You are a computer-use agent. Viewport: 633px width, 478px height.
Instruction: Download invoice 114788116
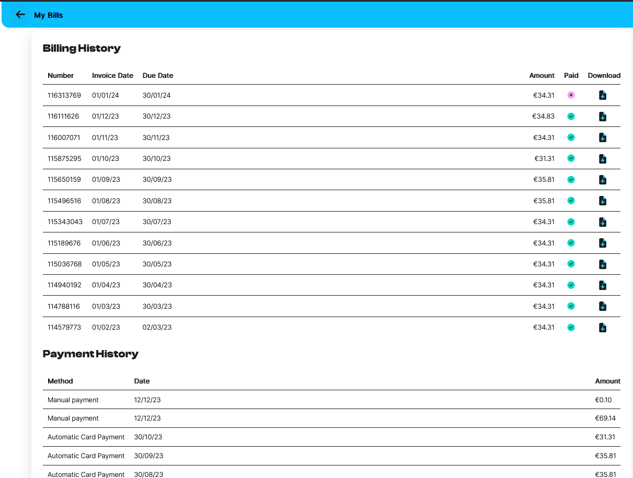pyautogui.click(x=603, y=306)
